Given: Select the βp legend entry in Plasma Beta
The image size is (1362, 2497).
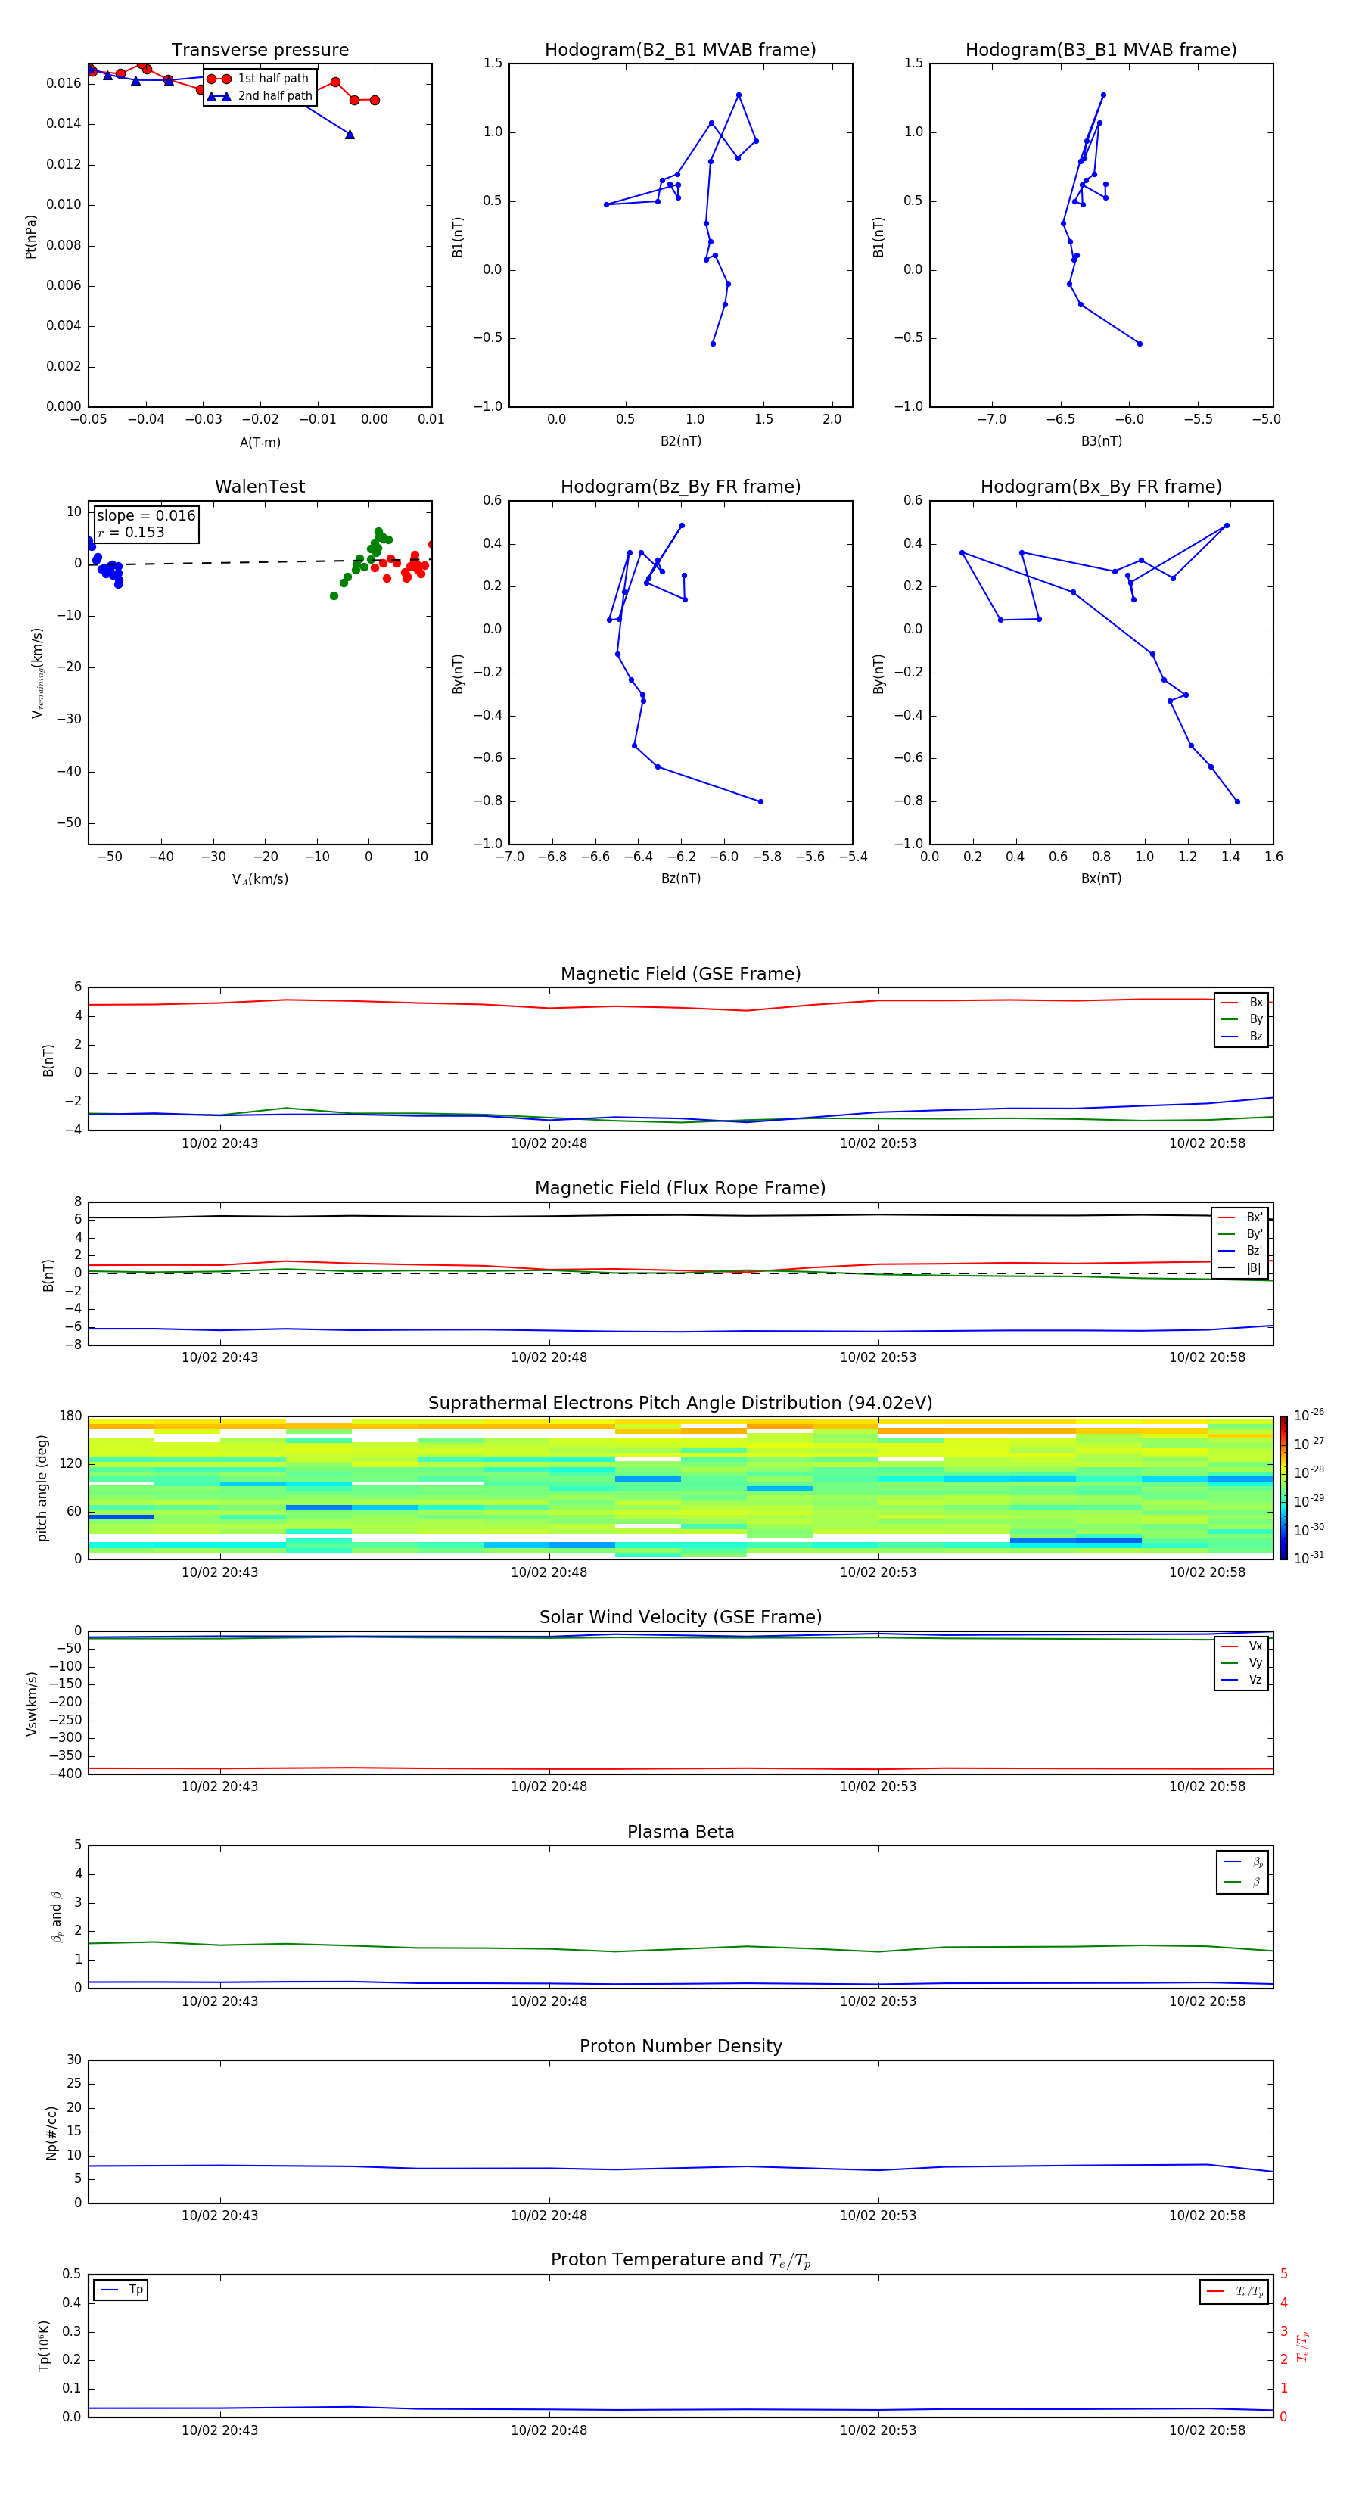Looking at the screenshot, I should pos(1242,1862).
